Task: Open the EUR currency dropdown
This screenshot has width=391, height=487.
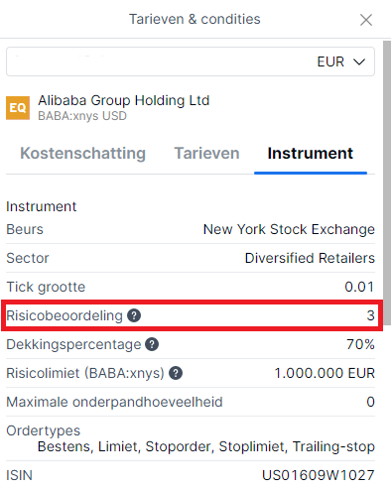Action: (x=340, y=61)
